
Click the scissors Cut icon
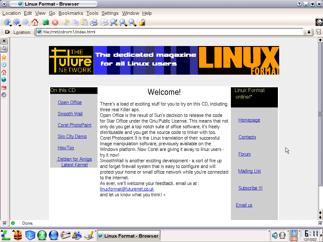(x=66, y=22)
